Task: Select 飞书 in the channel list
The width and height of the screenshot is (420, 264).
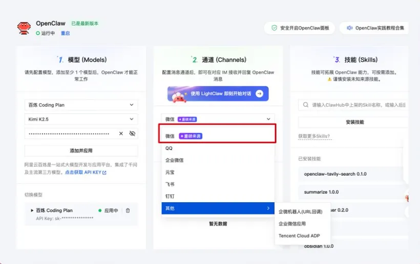Action: pyautogui.click(x=218, y=184)
